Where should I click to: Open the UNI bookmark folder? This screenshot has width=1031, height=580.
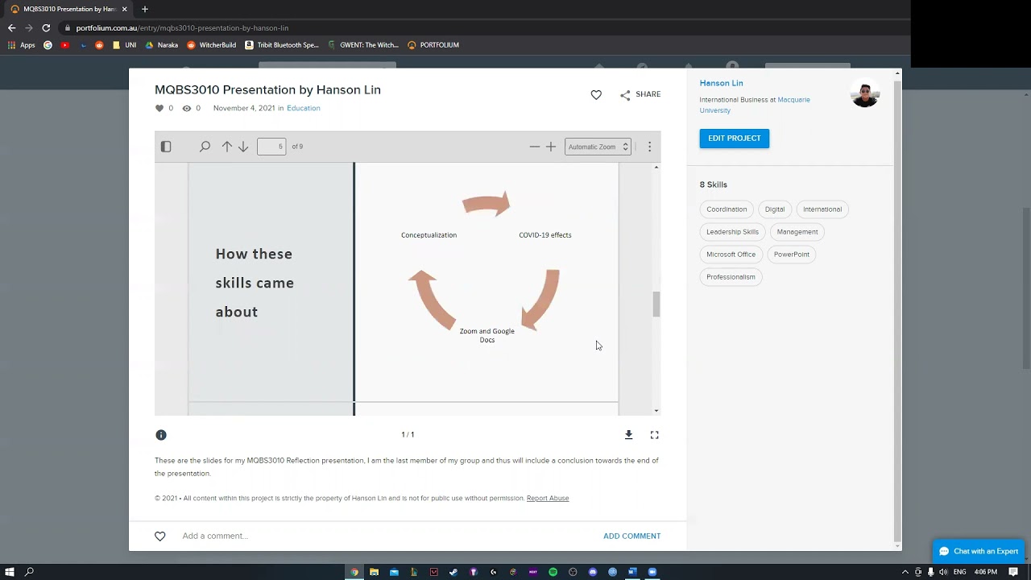pyautogui.click(x=124, y=45)
